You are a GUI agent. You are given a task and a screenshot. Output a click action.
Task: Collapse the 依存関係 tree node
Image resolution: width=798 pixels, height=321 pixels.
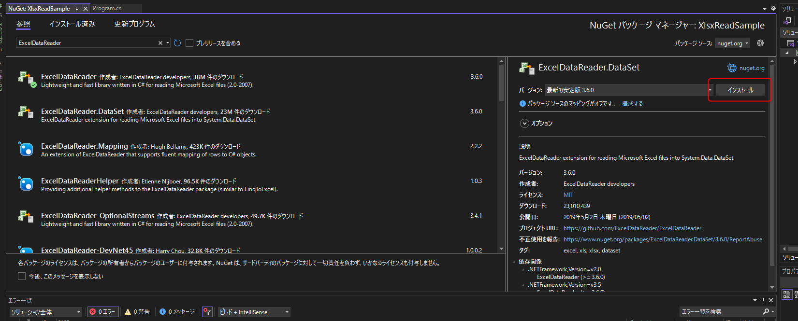(514, 262)
